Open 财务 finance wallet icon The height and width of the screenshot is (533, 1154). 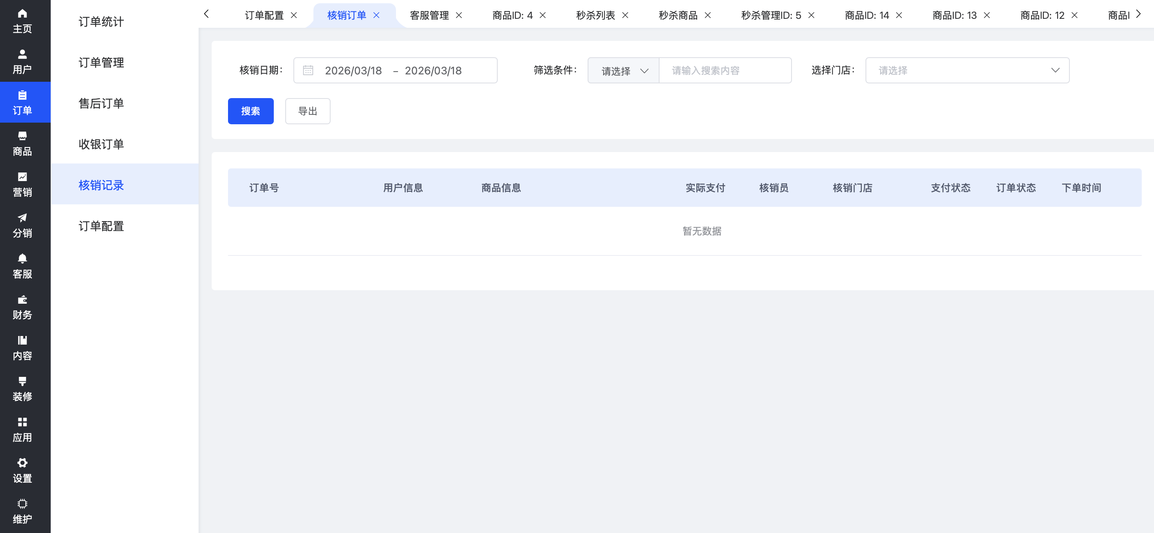22,300
